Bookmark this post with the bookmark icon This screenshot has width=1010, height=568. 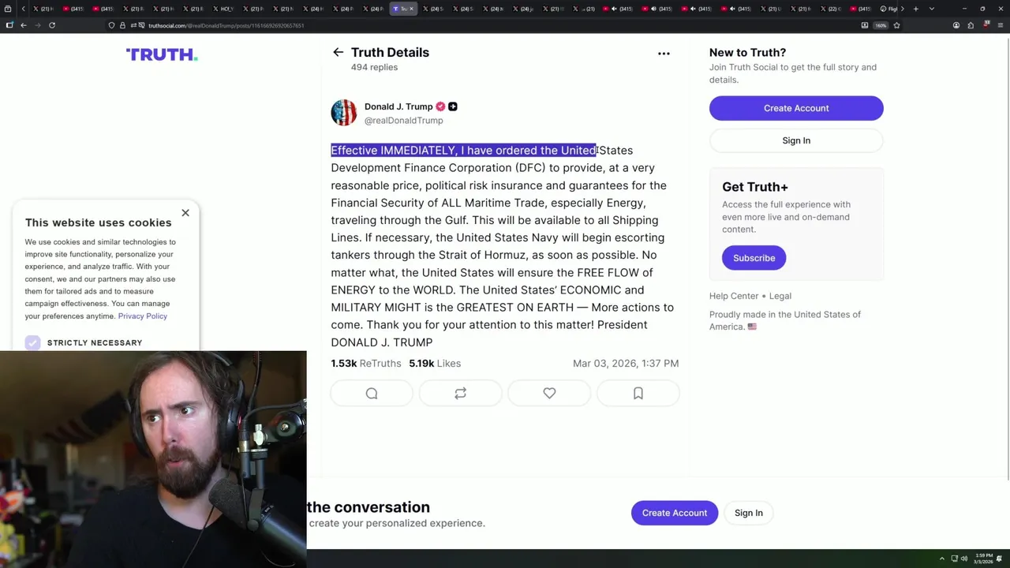[638, 393]
